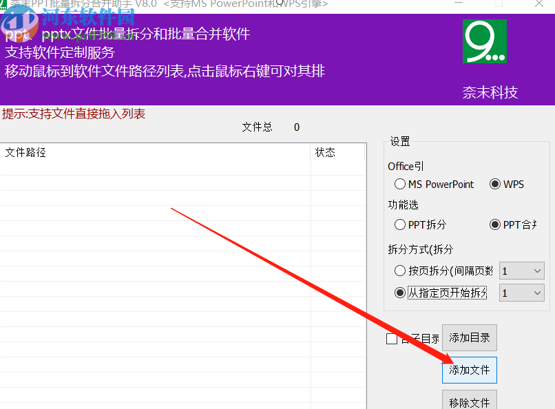The width and height of the screenshot is (555, 409).
Task: Select the MS PowerPoint engine radio button
Action: pos(399,184)
